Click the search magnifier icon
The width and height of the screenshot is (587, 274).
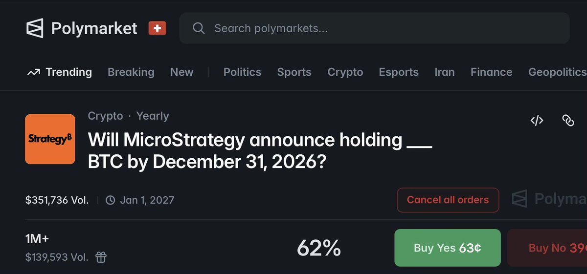(x=199, y=28)
